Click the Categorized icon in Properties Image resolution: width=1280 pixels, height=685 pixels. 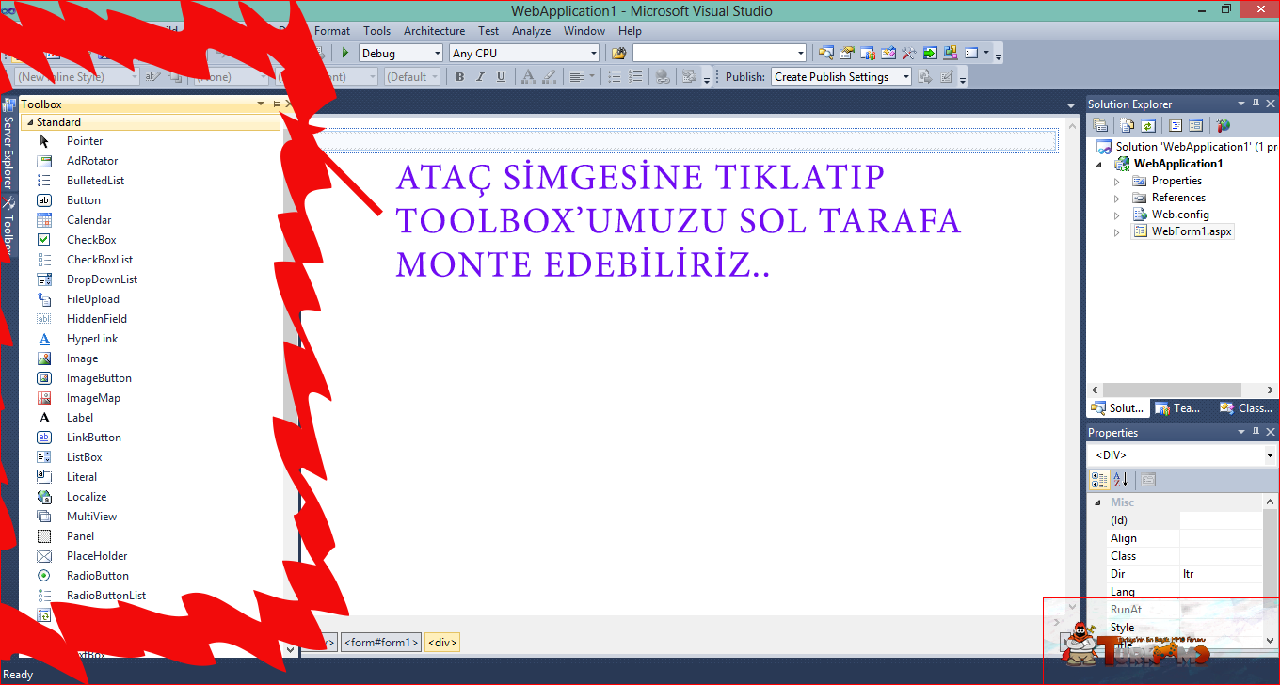point(1099,480)
